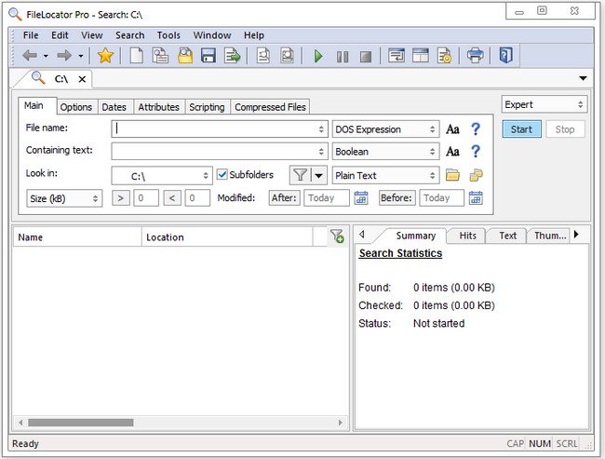Click the first document search toolbar icon
Viewport: 605px width, 459px height.
[263, 56]
